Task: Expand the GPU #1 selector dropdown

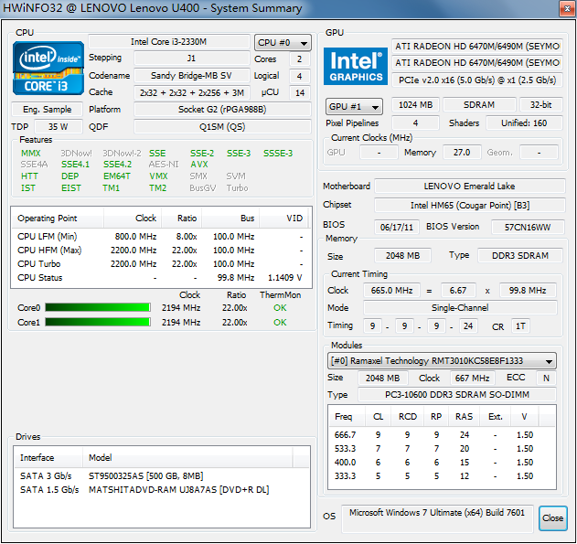Action: click(x=354, y=106)
